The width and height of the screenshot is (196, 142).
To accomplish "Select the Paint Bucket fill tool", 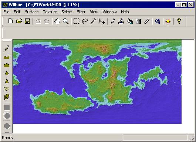I will [130, 21].
